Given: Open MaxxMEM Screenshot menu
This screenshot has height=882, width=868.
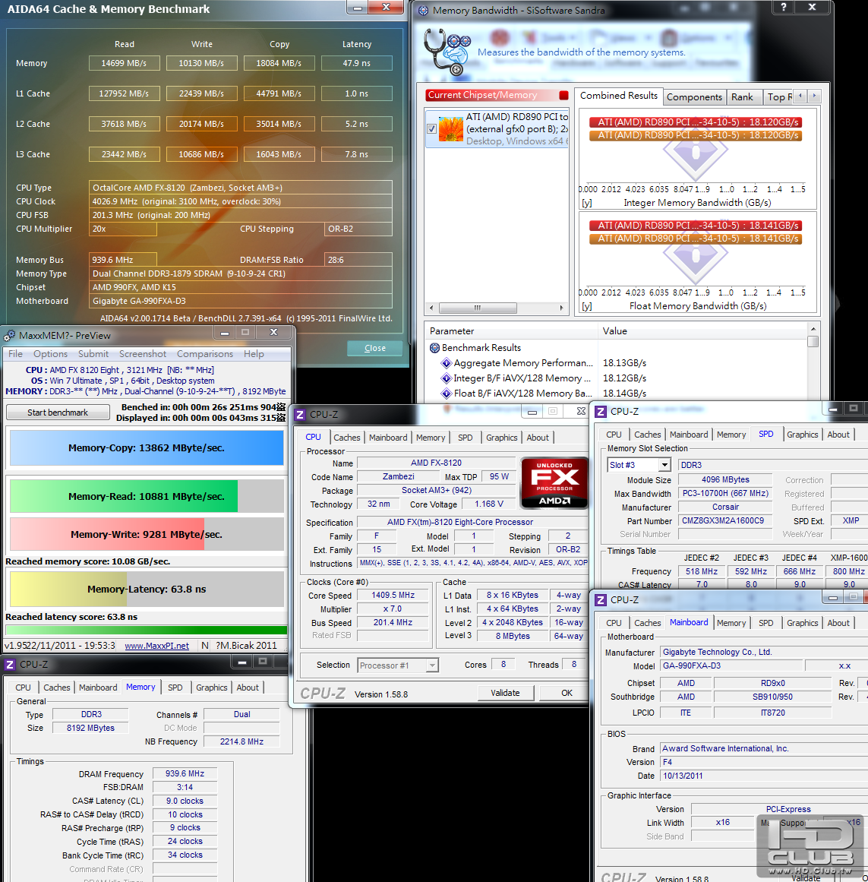Looking at the screenshot, I should coord(143,354).
